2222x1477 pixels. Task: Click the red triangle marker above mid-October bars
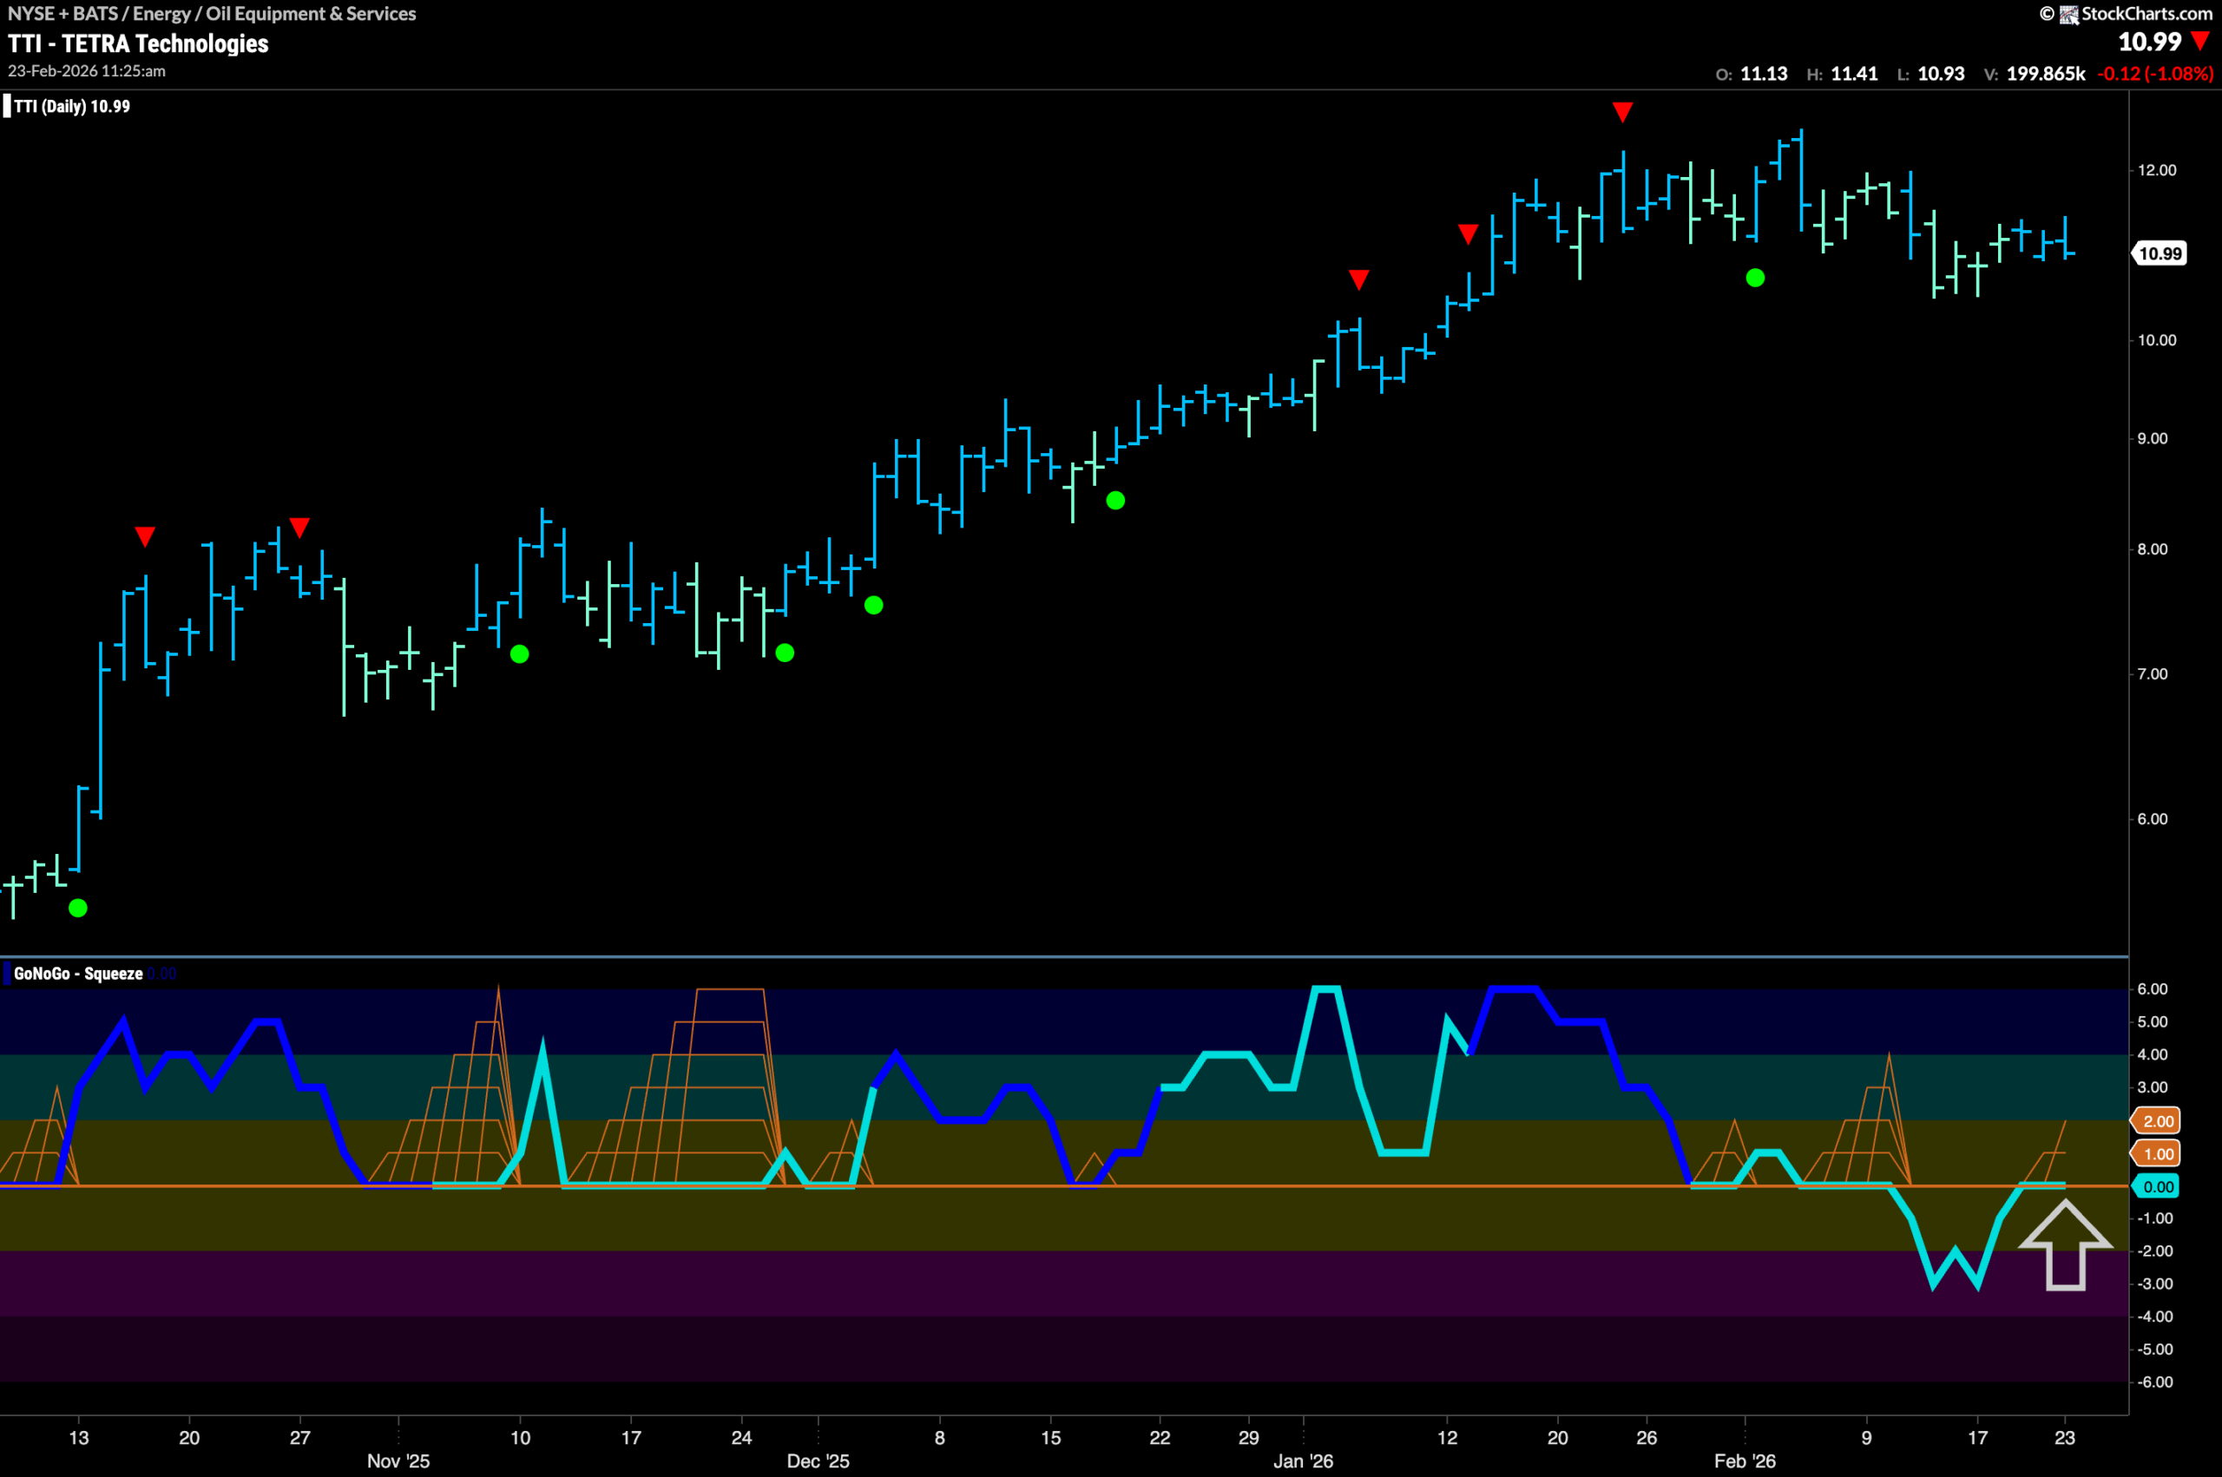pyautogui.click(x=144, y=537)
